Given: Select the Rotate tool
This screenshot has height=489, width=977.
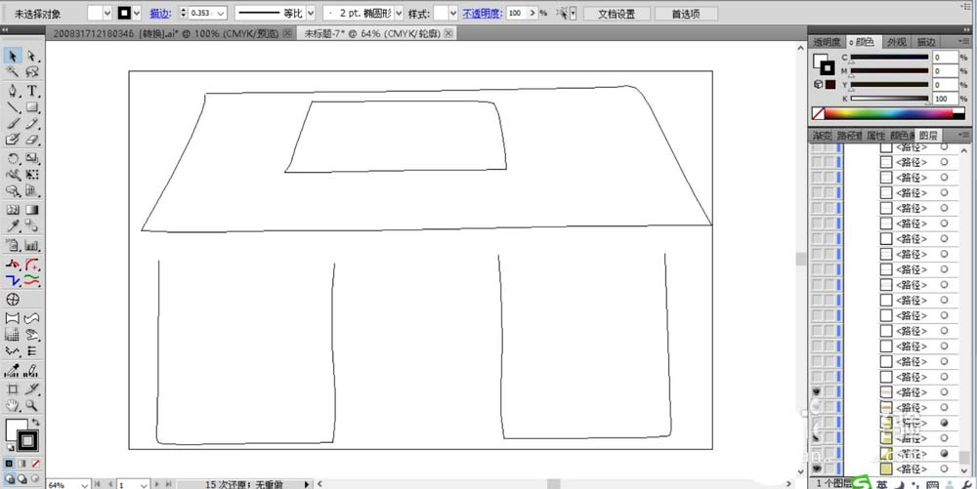Looking at the screenshot, I should click(13, 159).
